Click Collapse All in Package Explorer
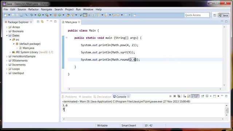Image resolution: width=233 pixels, height=131 pixels. pos(38,22)
